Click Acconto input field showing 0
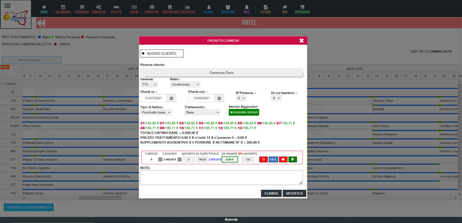 [188, 160]
